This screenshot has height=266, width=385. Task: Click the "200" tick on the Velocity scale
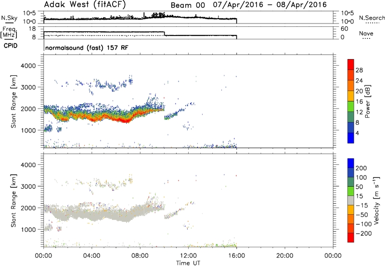click(361, 168)
